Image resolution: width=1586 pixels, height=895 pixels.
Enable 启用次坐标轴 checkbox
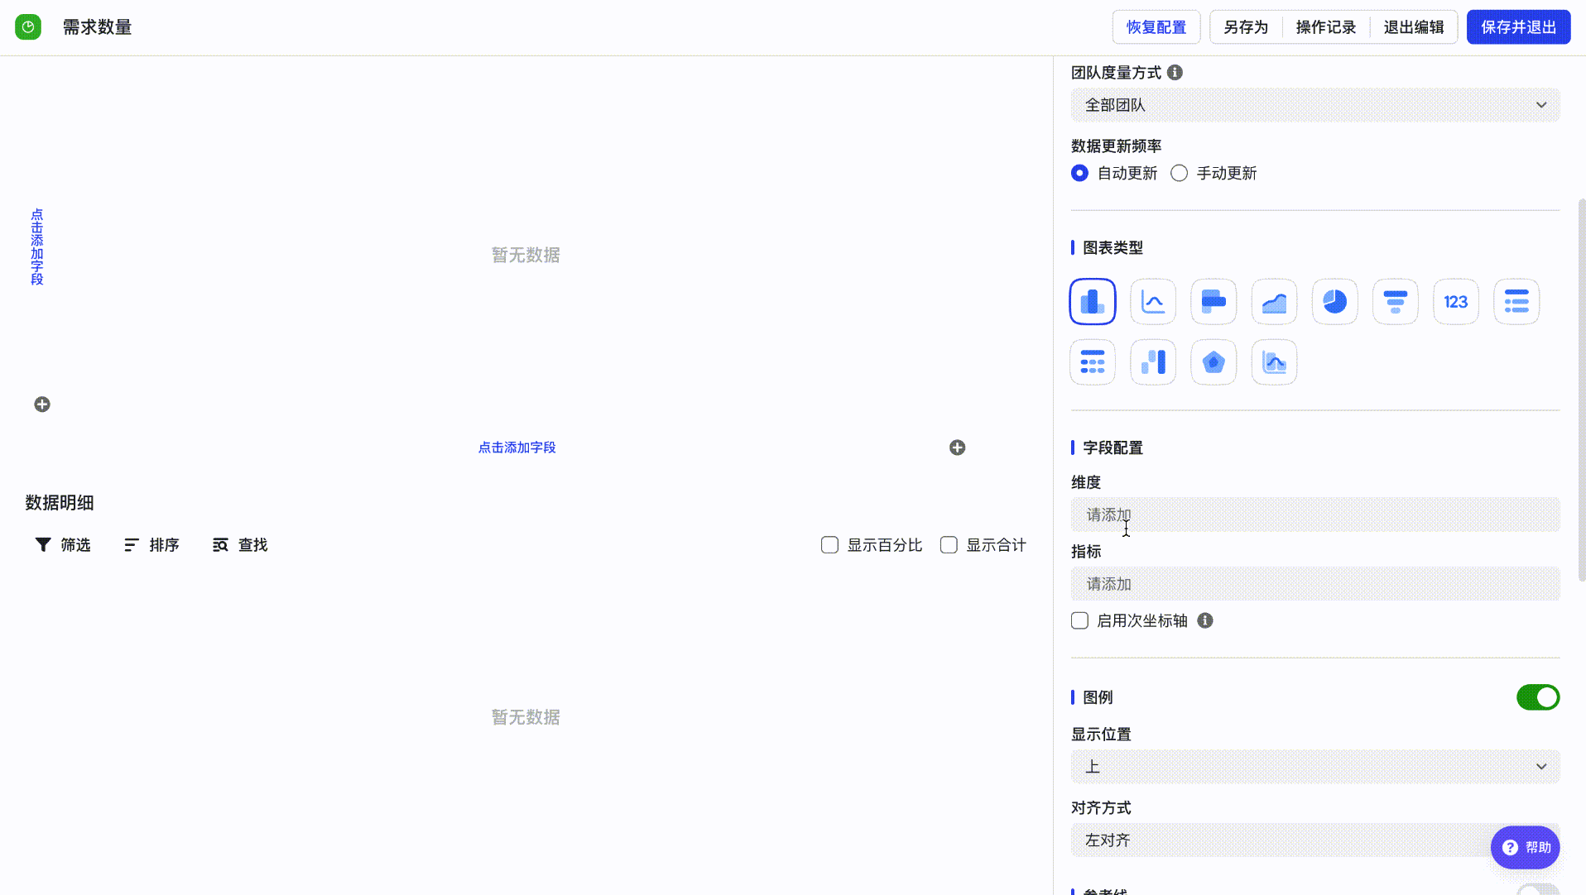coord(1079,620)
